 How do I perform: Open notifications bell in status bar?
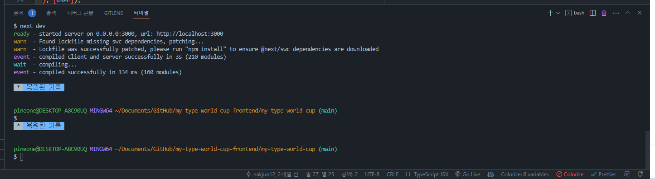click(x=640, y=174)
